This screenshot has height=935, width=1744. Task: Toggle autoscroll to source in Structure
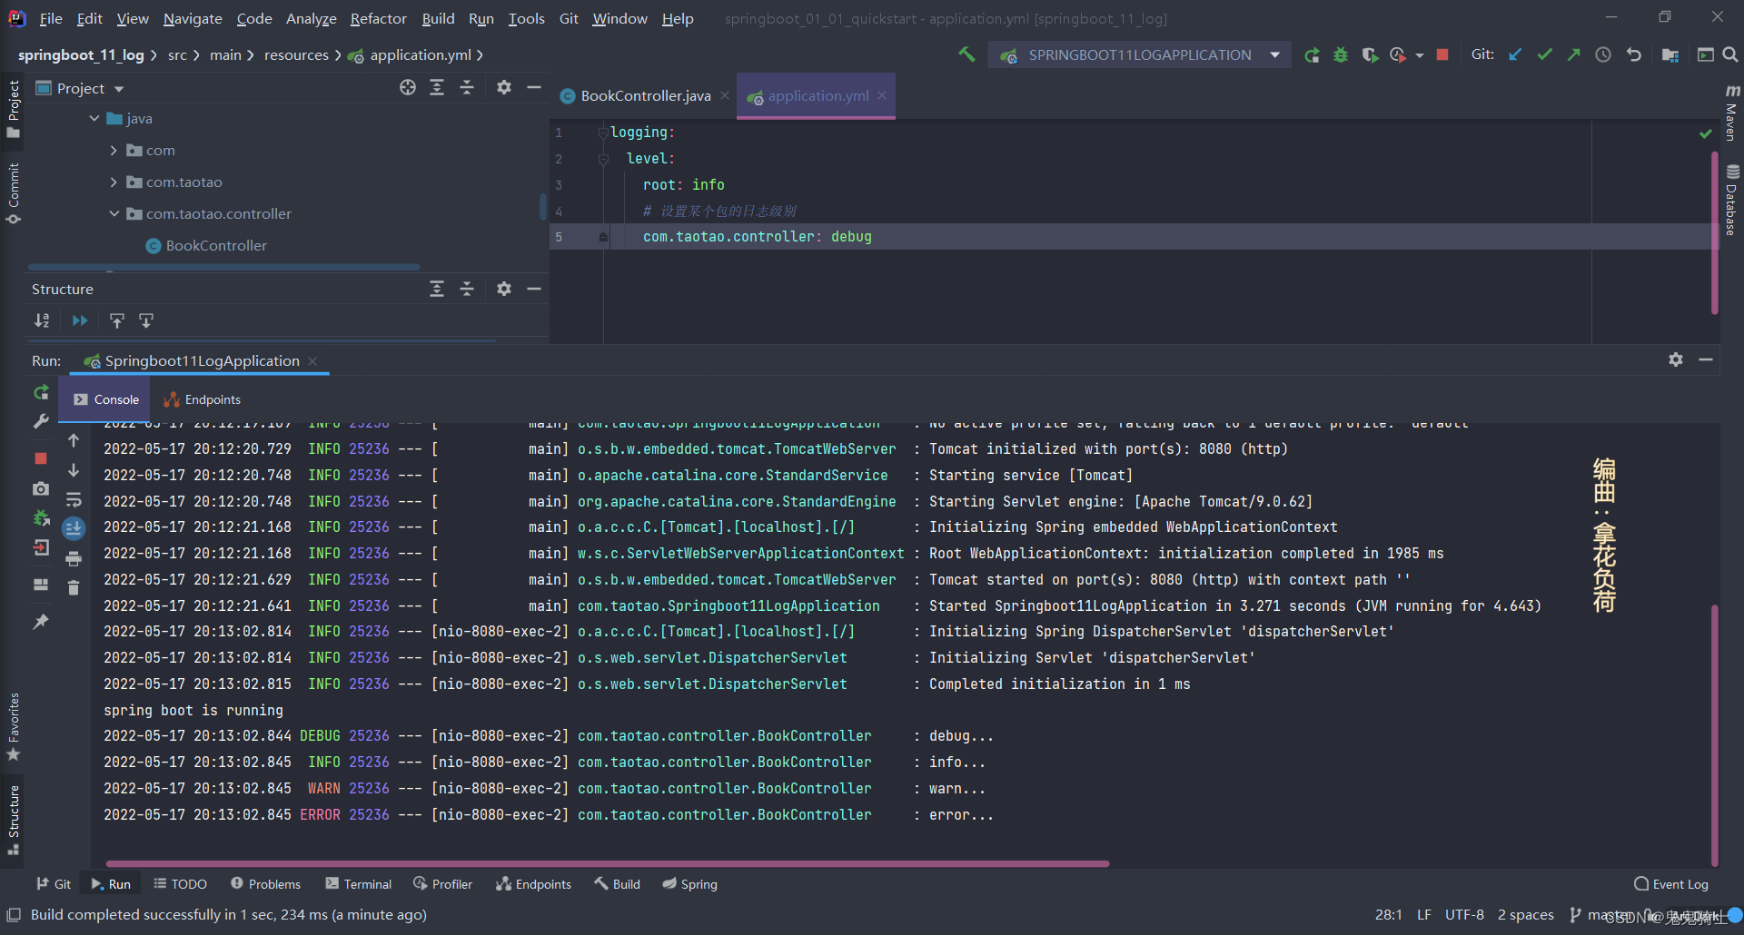click(x=116, y=320)
